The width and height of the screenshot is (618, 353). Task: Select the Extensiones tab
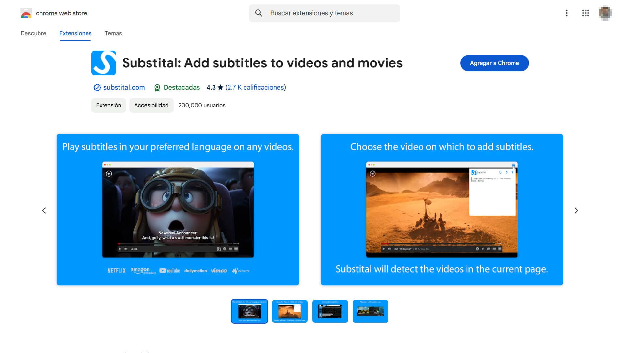75,33
